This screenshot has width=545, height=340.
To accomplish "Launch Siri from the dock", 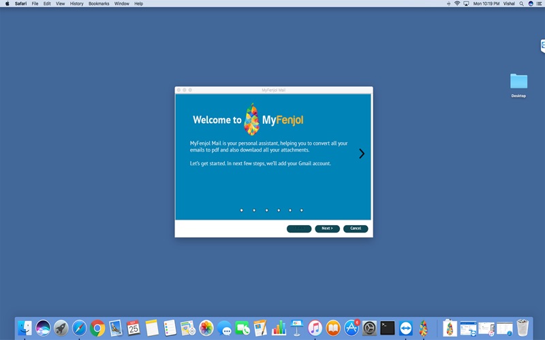I will point(43,328).
